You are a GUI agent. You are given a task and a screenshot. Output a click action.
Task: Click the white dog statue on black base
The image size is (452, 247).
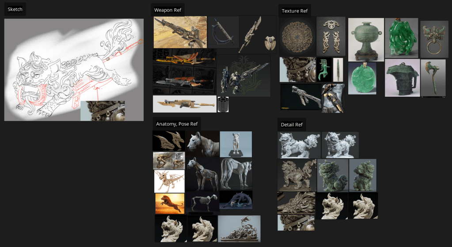pos(235,144)
